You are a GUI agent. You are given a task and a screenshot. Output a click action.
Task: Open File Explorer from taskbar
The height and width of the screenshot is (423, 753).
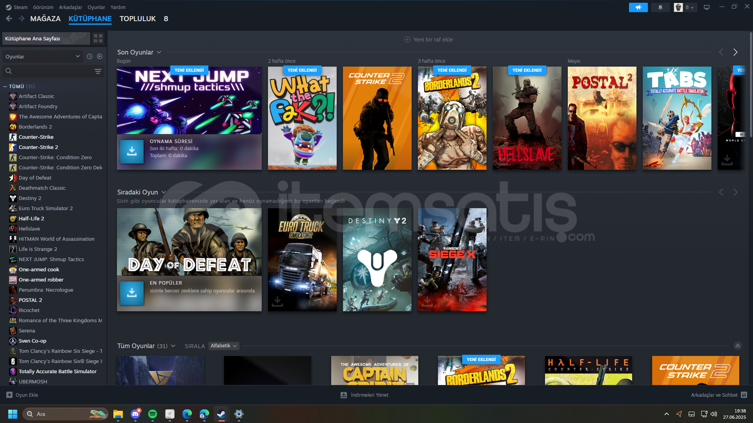pos(118,414)
